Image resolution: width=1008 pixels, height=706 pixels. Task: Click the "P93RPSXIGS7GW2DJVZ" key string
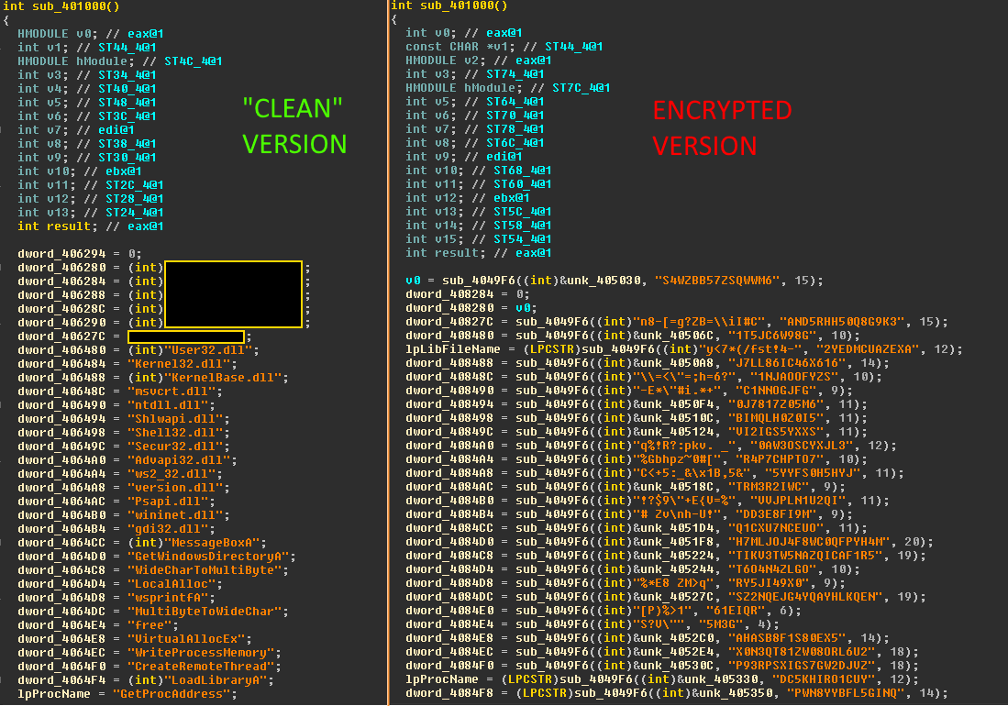point(801,666)
